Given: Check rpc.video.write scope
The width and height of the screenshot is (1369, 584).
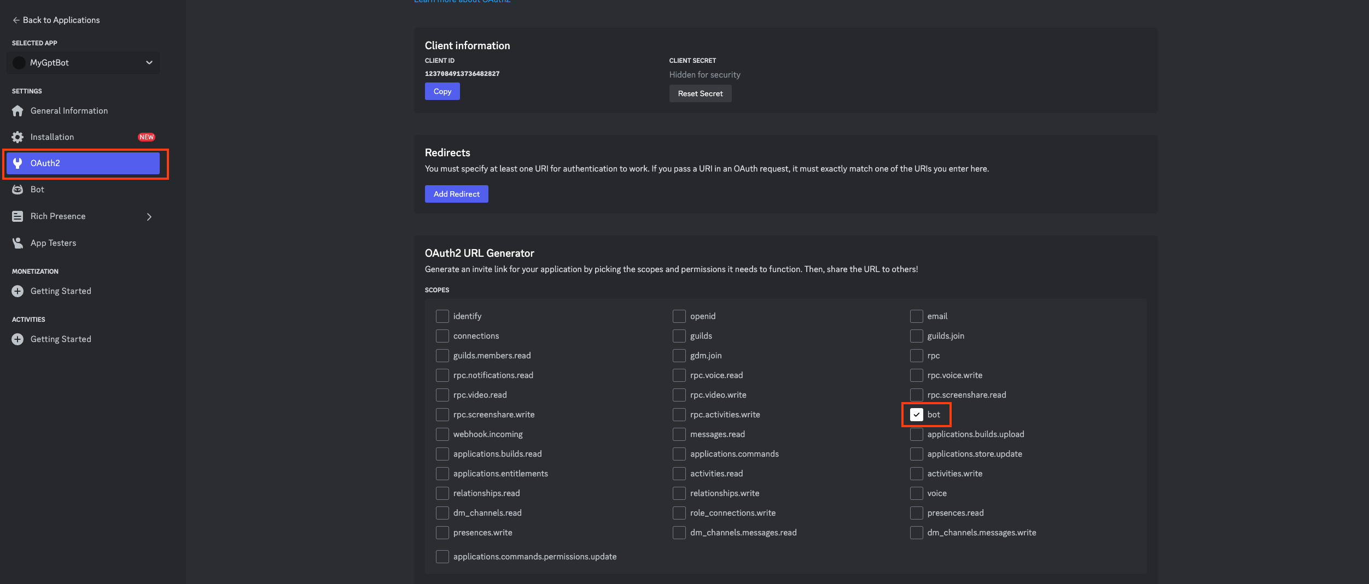Looking at the screenshot, I should [x=679, y=395].
